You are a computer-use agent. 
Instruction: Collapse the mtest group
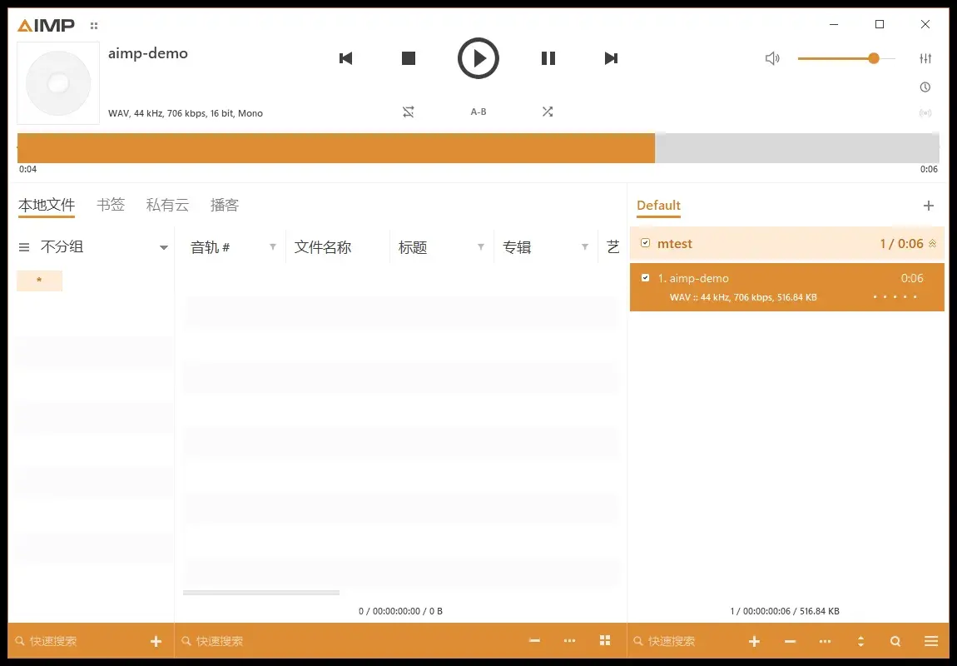click(933, 244)
